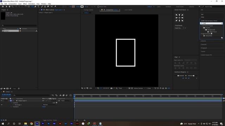Select the Hand tool
225x126 pixels.
(9, 7)
